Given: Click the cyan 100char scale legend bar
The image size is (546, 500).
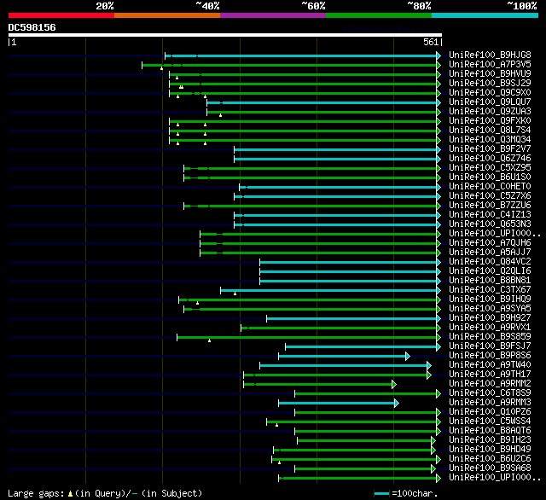Looking at the screenshot, I should [x=381, y=493].
